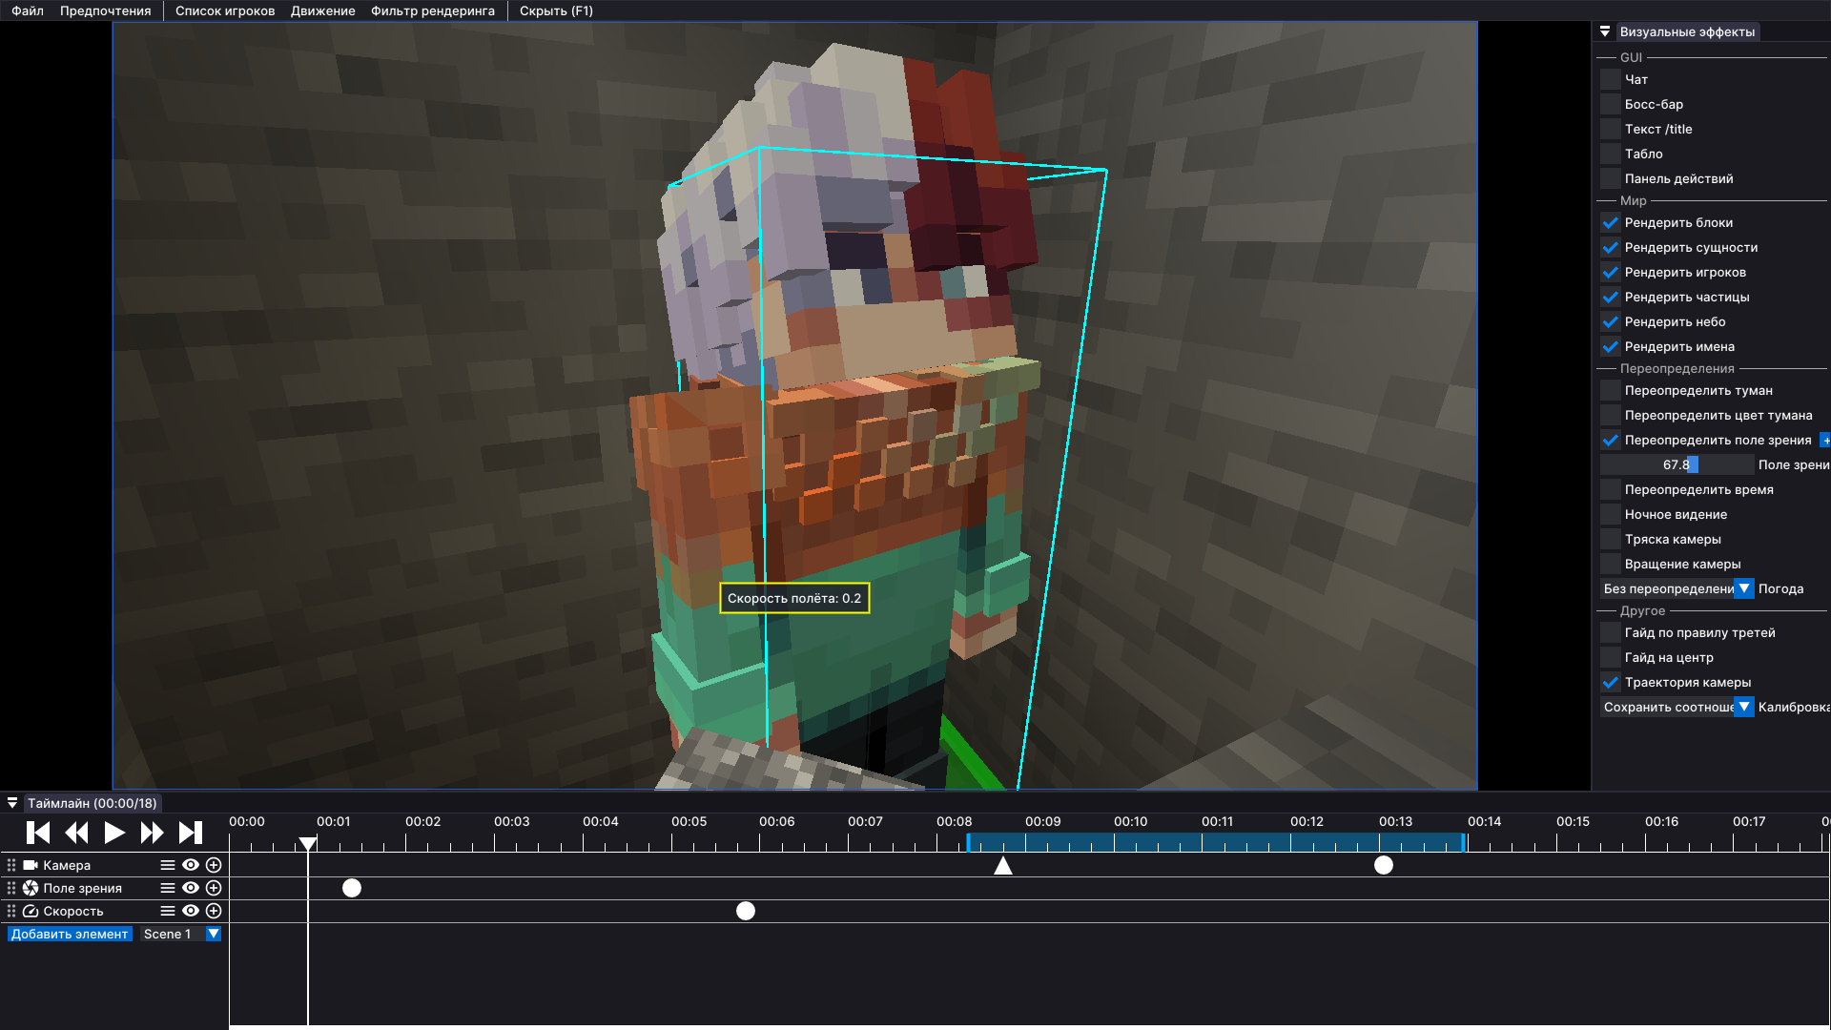The image size is (1831, 1030).
Task: Add a keyframe with the plus icon on Скорость
Action: point(214,911)
